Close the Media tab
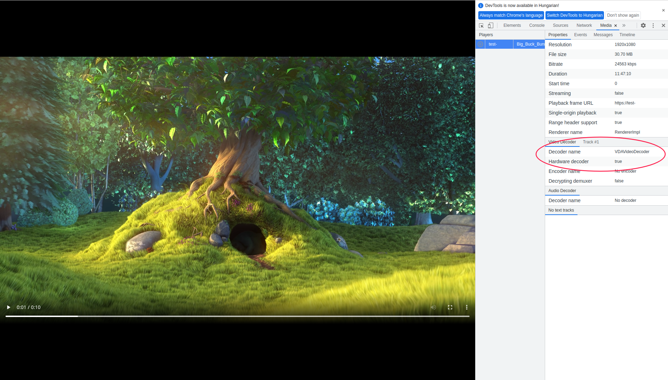 tap(615, 25)
